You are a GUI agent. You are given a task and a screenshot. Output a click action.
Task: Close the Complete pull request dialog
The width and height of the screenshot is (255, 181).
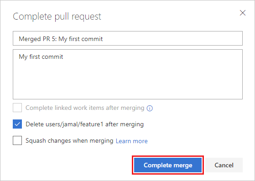(x=243, y=13)
